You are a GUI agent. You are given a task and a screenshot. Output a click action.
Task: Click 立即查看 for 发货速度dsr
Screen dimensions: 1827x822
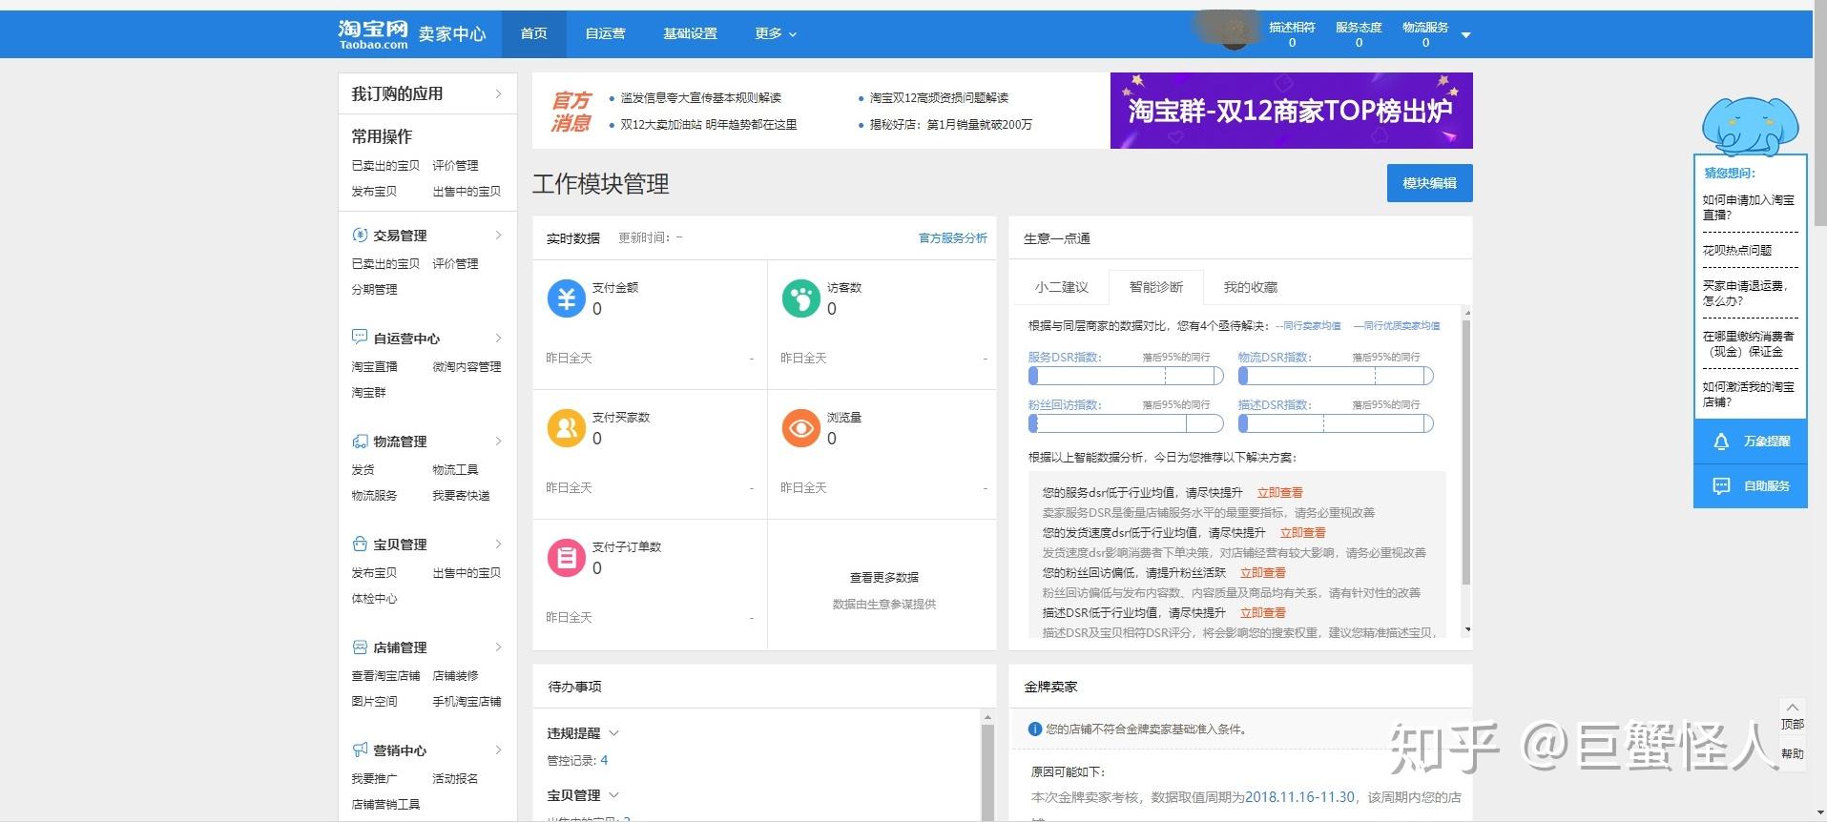(1302, 533)
